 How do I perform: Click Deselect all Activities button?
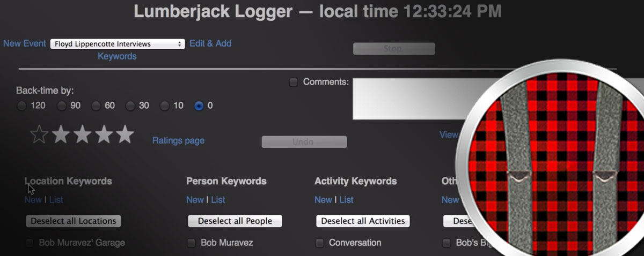363,221
